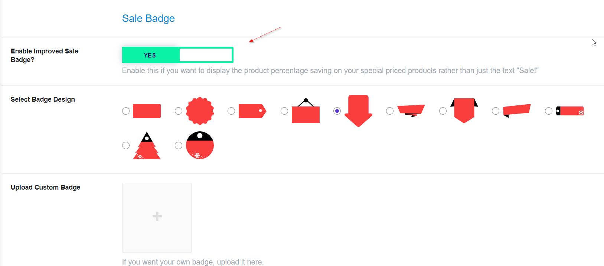Click the folded ribbon banner badge image
The width and height of the screenshot is (604, 266).
[411, 111]
